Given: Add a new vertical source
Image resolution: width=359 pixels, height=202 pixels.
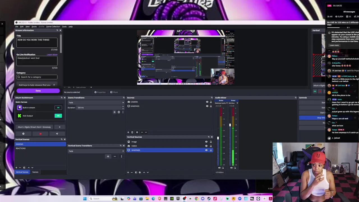Looking at the screenshot, I should tap(128, 172).
